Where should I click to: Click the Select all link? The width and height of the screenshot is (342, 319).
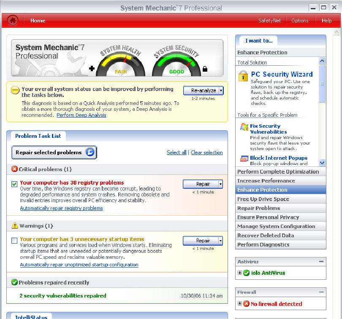(x=176, y=153)
